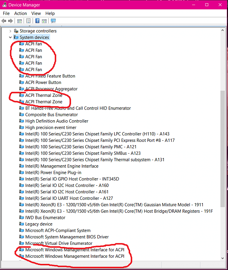Click device icon beside Legacy device

click(x=22, y=224)
